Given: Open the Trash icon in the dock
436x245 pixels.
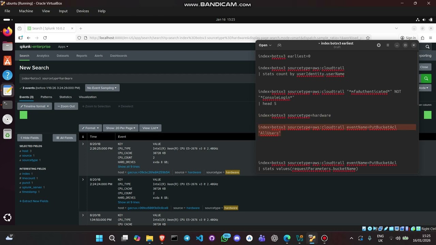Looking at the screenshot, I should [x=7, y=135].
